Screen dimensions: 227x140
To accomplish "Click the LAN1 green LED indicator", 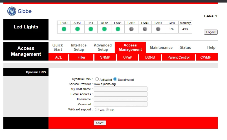I will click(x=118, y=29).
